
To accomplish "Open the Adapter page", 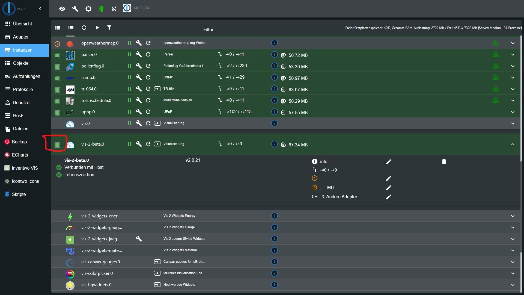I will [24, 37].
